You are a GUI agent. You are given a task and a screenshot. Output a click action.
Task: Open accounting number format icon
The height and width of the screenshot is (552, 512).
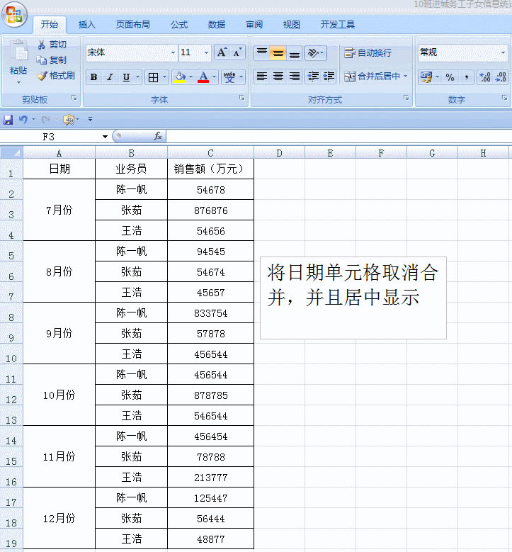[426, 77]
